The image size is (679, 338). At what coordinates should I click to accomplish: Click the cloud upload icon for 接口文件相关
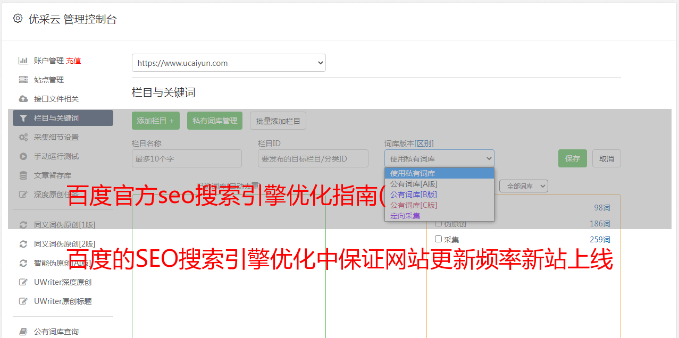click(23, 99)
